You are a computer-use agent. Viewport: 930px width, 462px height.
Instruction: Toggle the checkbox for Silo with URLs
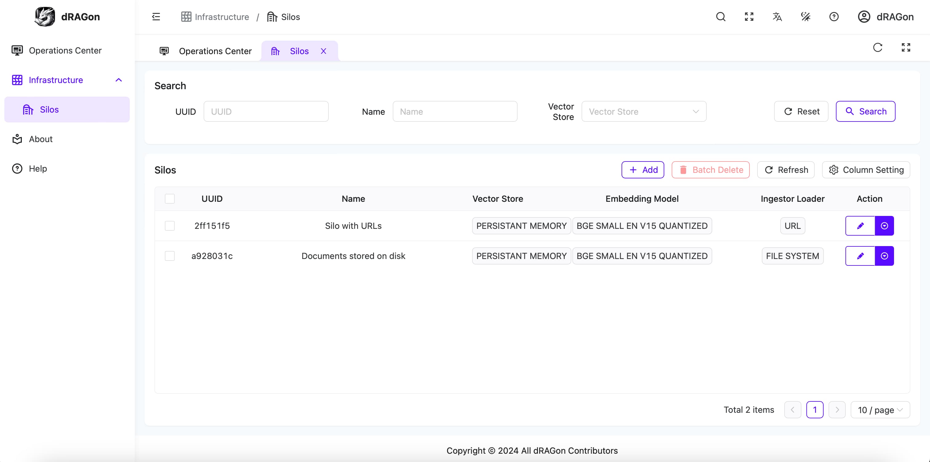click(x=170, y=225)
